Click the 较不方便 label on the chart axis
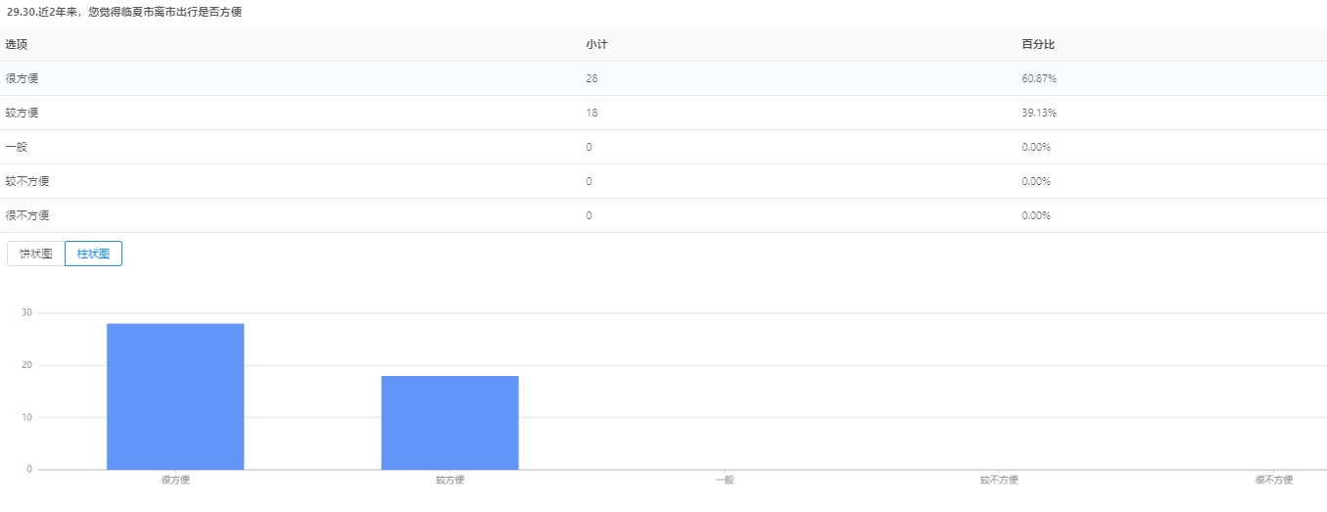1327x512 pixels. (x=999, y=480)
